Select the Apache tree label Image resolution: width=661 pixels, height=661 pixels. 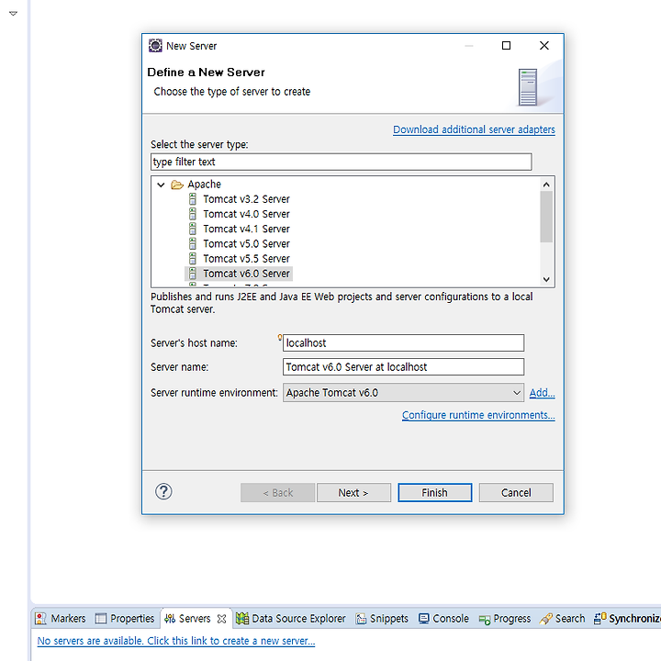point(205,185)
